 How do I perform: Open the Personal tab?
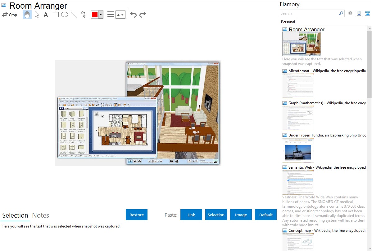click(x=288, y=22)
